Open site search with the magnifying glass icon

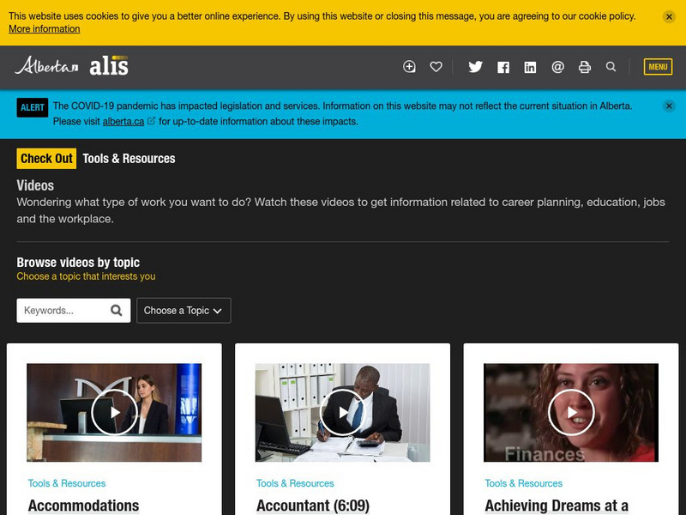(x=611, y=66)
